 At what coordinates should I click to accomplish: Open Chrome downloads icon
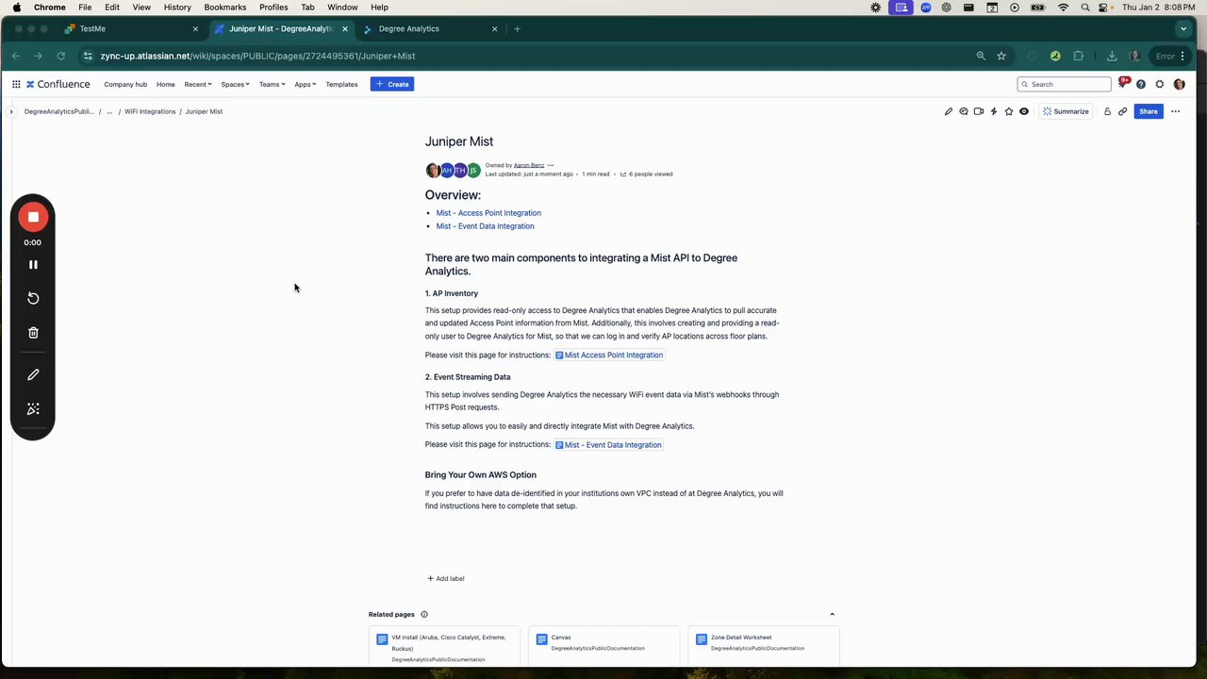click(1112, 56)
